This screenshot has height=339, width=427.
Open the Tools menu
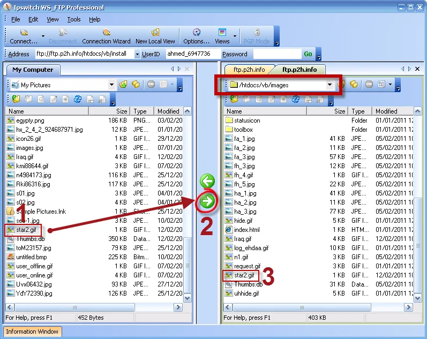pos(74,19)
